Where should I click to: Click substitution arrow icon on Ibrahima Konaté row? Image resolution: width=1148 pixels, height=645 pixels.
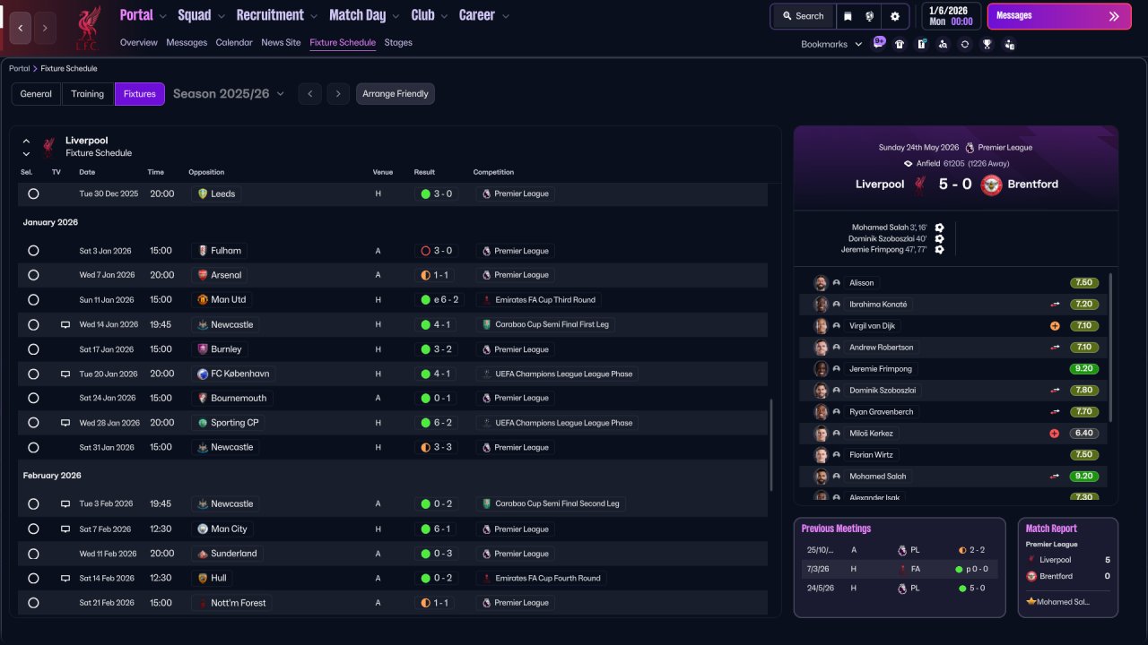tap(1056, 305)
